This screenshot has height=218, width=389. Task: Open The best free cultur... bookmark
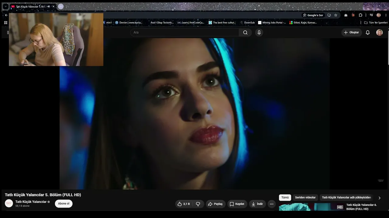222,23
